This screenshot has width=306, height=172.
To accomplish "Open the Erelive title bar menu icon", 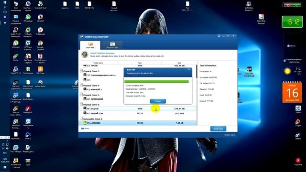I will (219, 36).
